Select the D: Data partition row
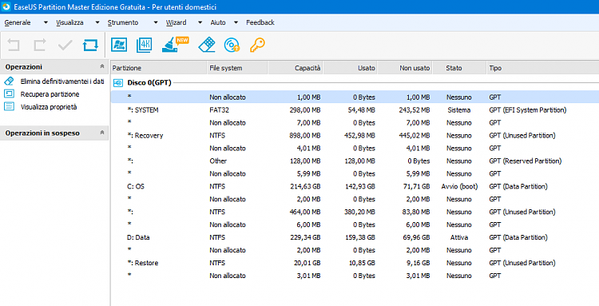 [355, 237]
